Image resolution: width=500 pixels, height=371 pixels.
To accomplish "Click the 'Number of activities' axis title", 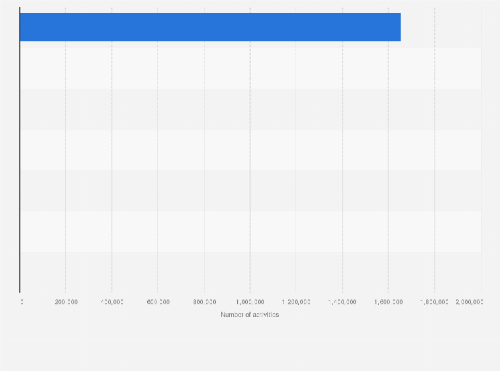I will [250, 315].
